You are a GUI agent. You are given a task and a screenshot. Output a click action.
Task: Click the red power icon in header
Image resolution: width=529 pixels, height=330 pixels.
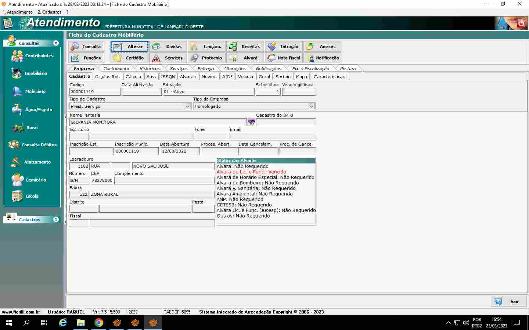pyautogui.click(x=521, y=23)
